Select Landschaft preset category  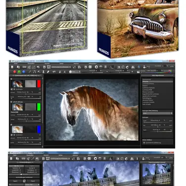(x=16, y=170)
